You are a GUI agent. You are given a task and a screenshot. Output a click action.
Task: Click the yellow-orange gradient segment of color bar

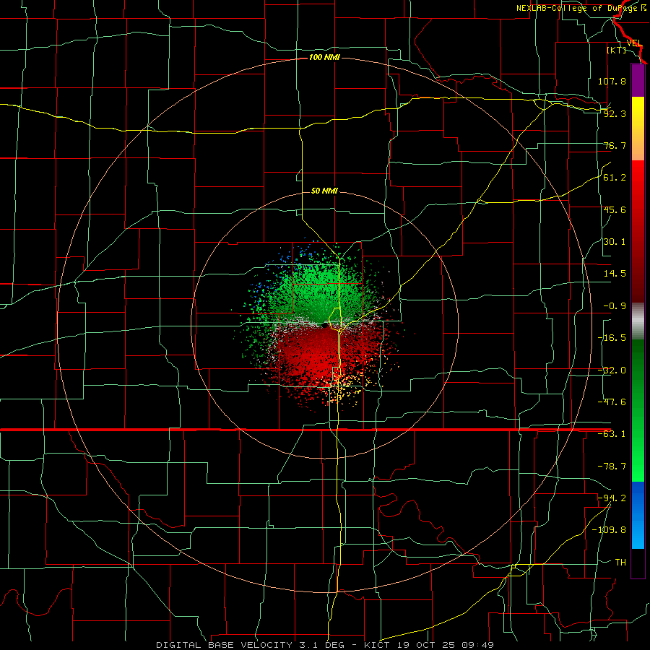tap(638, 129)
